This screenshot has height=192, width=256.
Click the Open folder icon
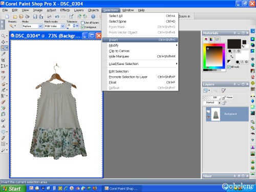click(x=15, y=16)
